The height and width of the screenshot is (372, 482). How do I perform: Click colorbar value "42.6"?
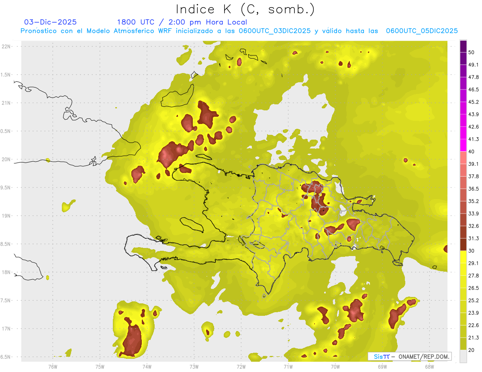pyautogui.click(x=474, y=127)
